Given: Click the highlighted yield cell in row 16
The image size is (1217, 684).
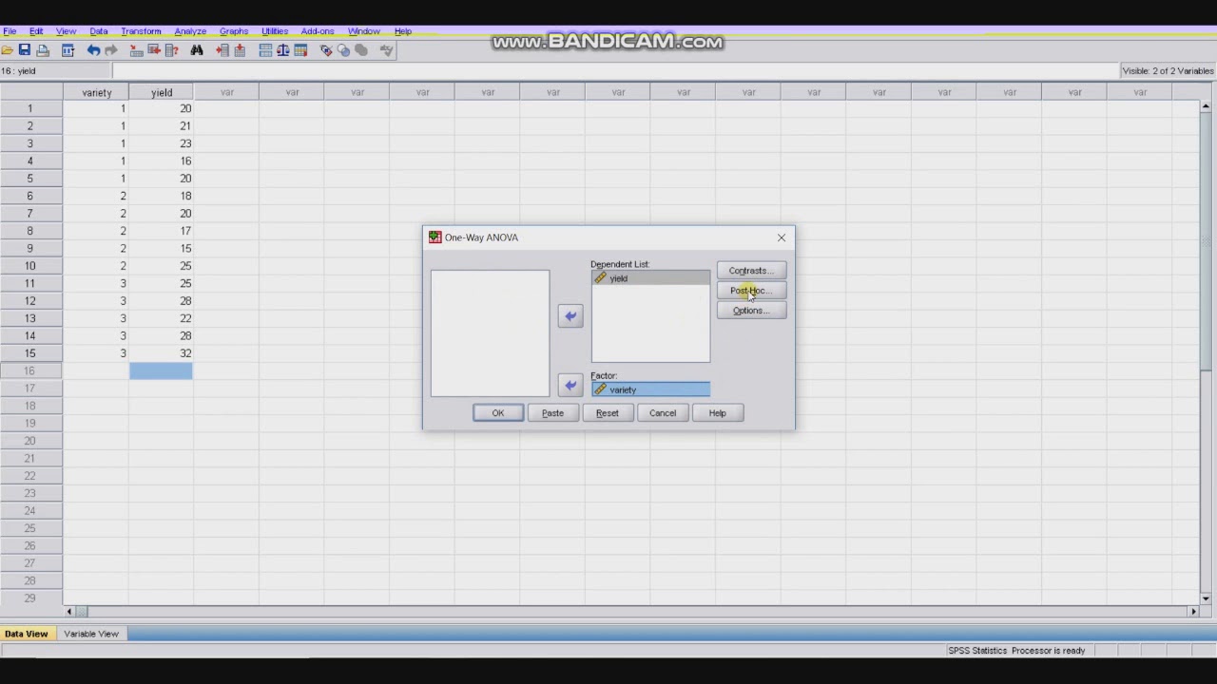Looking at the screenshot, I should (161, 370).
